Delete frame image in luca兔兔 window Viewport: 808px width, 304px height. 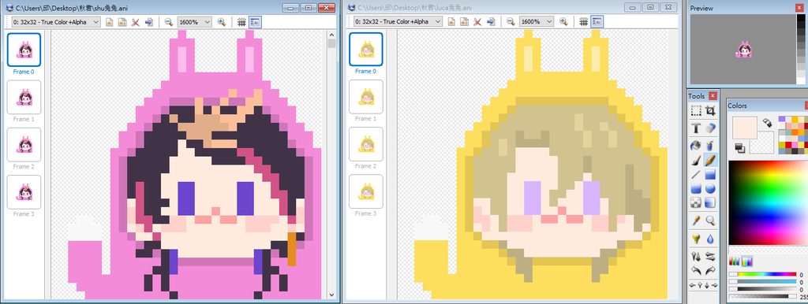click(x=477, y=21)
